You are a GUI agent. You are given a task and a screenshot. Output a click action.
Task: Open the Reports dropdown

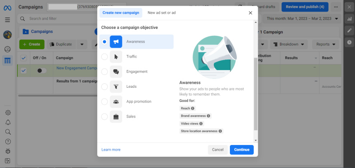(326, 44)
